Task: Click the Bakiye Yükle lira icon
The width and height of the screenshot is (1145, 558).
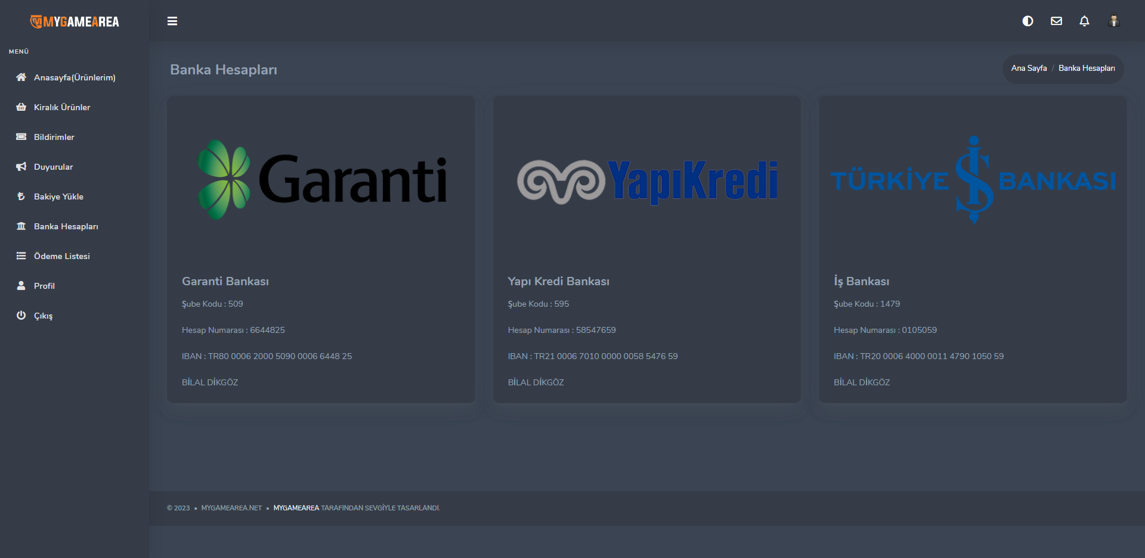Action: [x=21, y=197]
